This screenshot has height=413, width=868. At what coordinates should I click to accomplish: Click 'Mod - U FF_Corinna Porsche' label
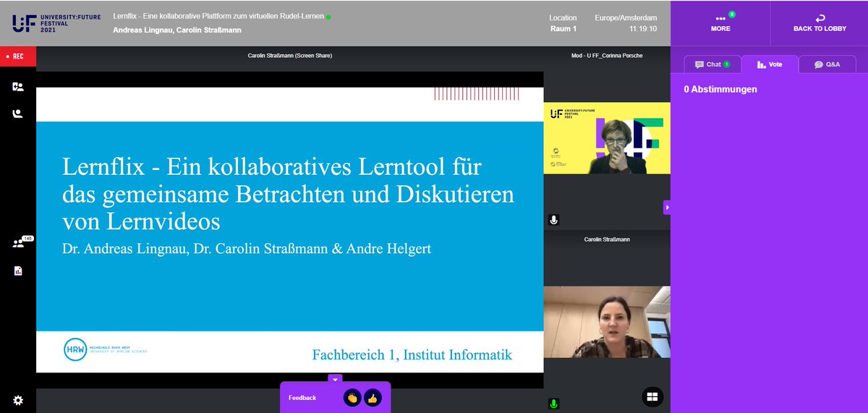607,56
